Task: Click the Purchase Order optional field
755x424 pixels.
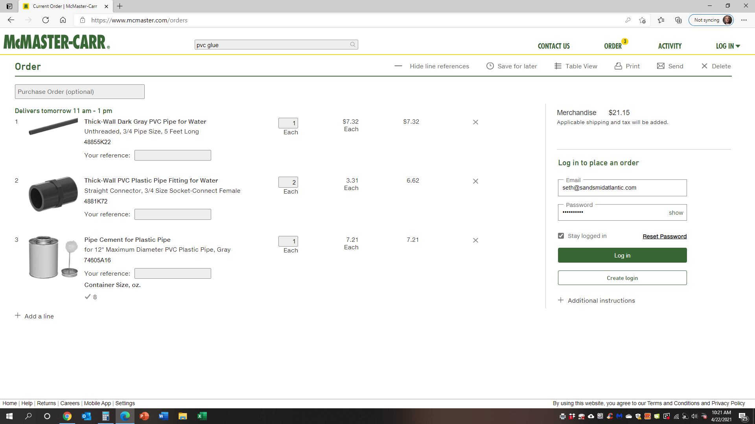Action: tap(80, 91)
